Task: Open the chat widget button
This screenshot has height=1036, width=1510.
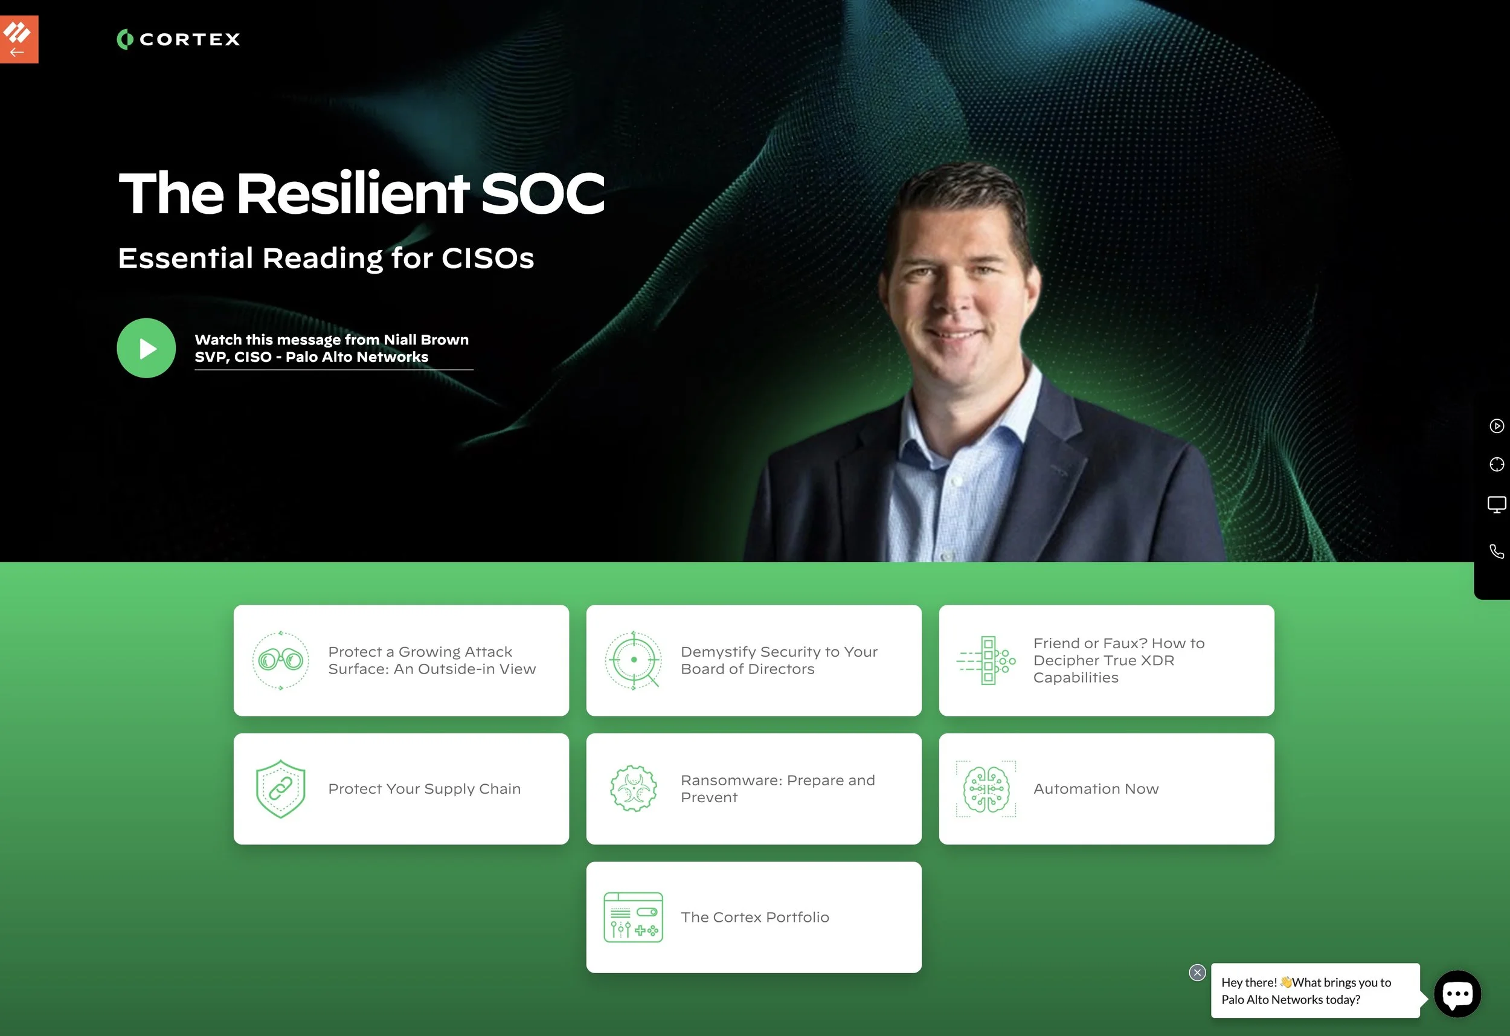Action: pos(1457,994)
